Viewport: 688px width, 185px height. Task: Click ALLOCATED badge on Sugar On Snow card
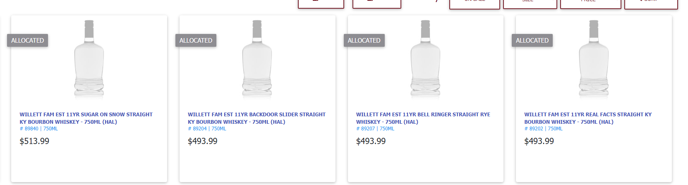click(x=27, y=40)
